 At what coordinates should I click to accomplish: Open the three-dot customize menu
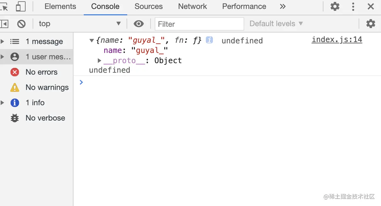point(353,6)
